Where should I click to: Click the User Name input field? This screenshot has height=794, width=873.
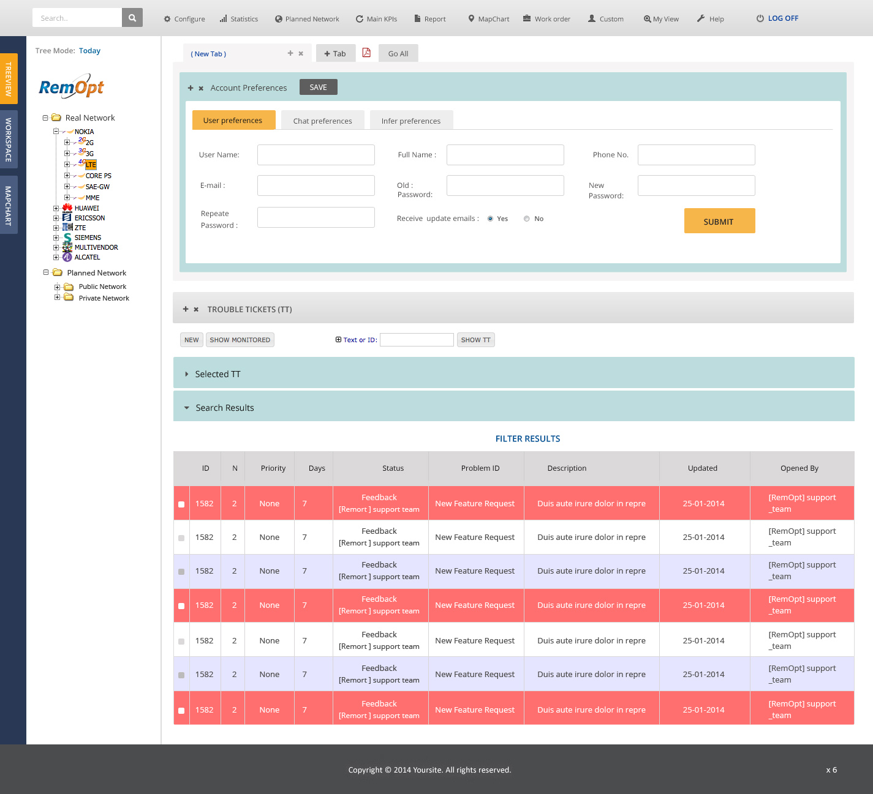(x=316, y=155)
